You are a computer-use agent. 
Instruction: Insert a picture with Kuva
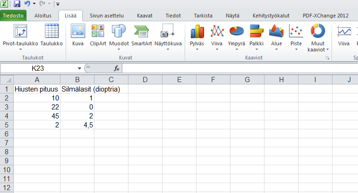(x=77, y=36)
